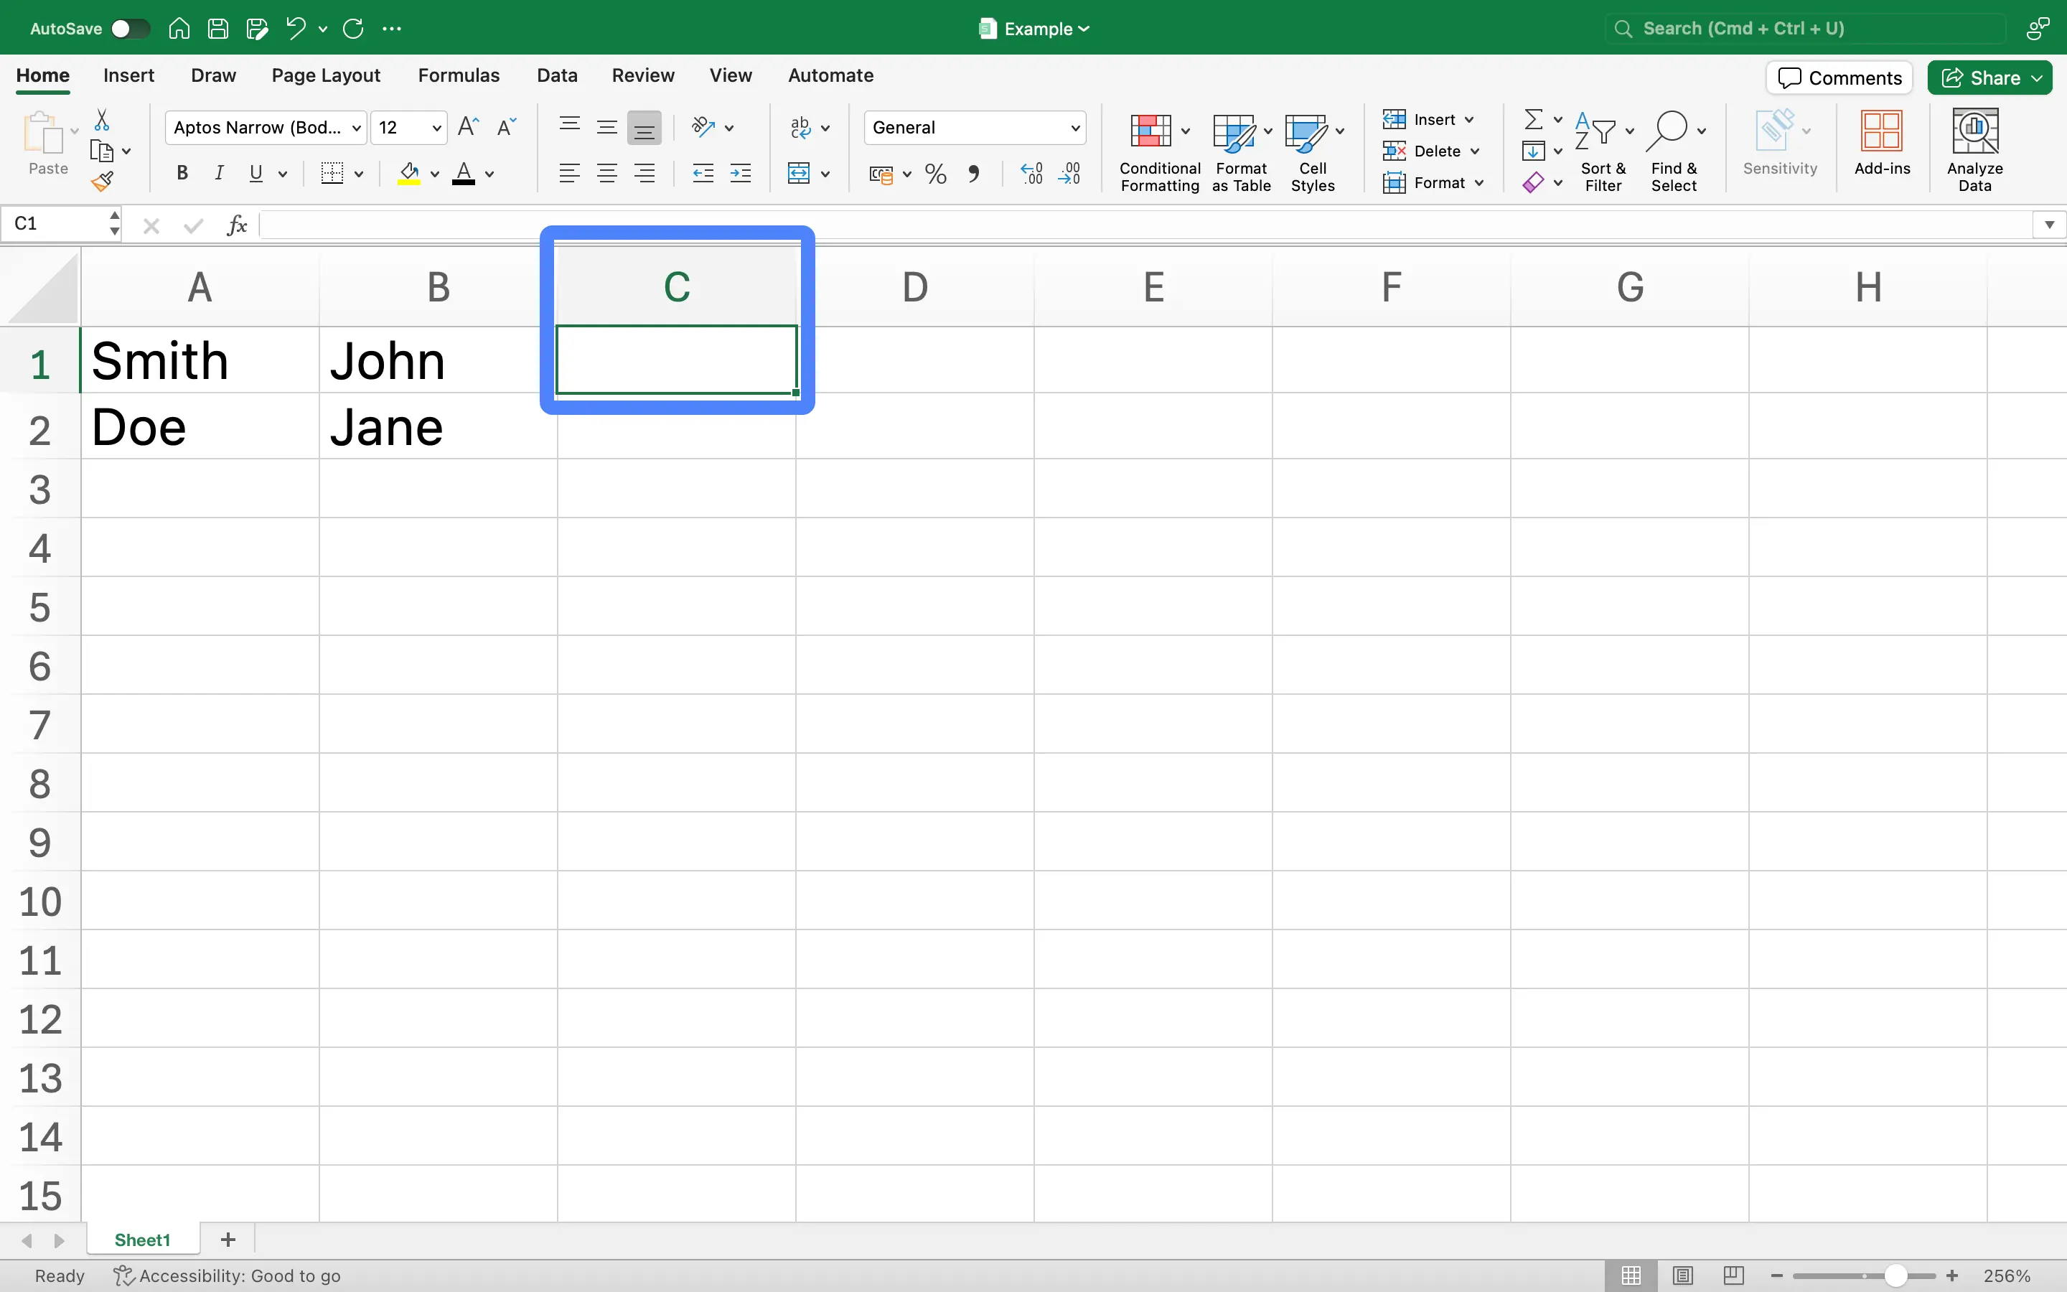Open Sort & Filter menu
This screenshot has height=1292, width=2067.
point(1603,152)
